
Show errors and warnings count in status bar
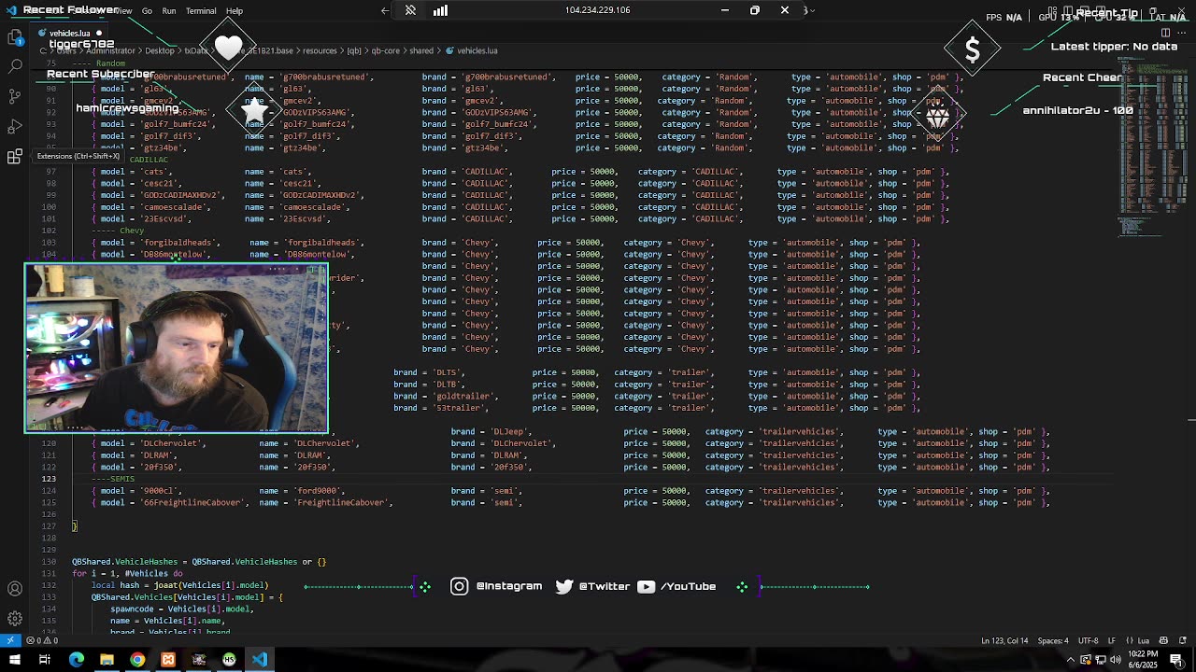pos(43,640)
